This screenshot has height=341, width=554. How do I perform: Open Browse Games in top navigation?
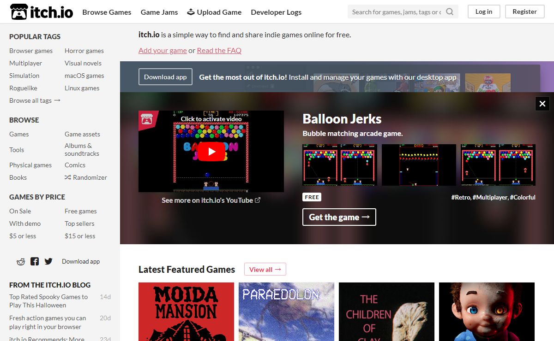(107, 12)
